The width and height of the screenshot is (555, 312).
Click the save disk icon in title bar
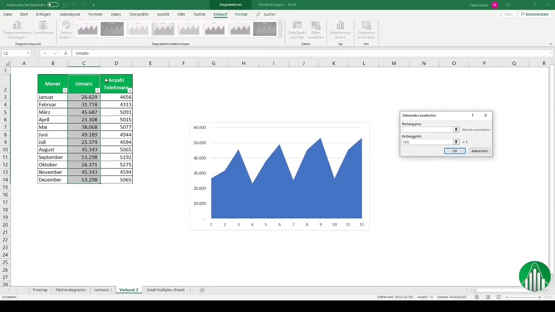pyautogui.click(x=65, y=4)
